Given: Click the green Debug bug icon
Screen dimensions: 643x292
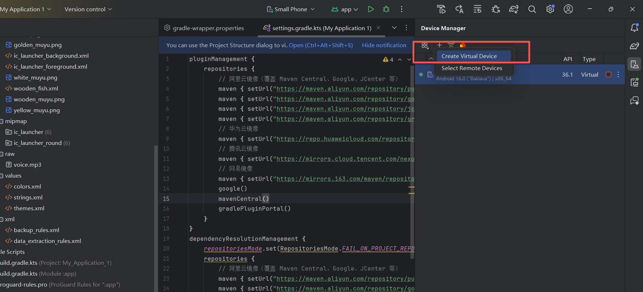Looking at the screenshot, I should [386, 9].
